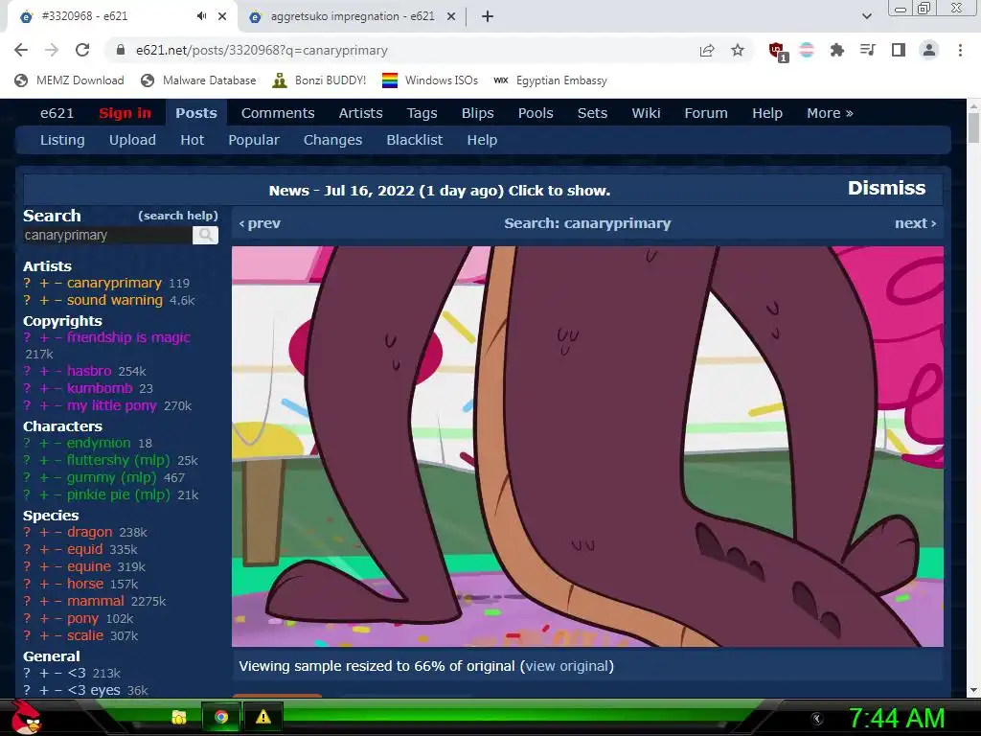Open the Sign in link
Viewport: 981px width, 736px height.
[125, 113]
